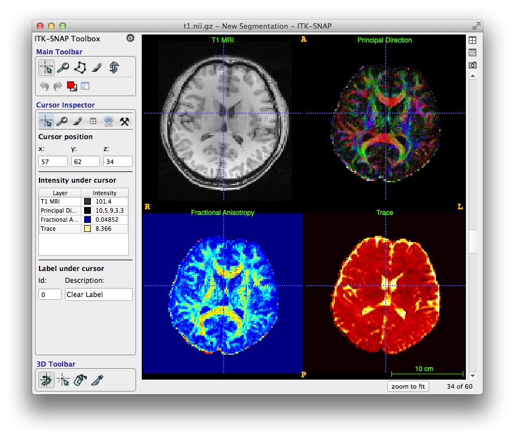Select the 3D scalpel tool
This screenshot has width=515, height=439.
click(97, 380)
